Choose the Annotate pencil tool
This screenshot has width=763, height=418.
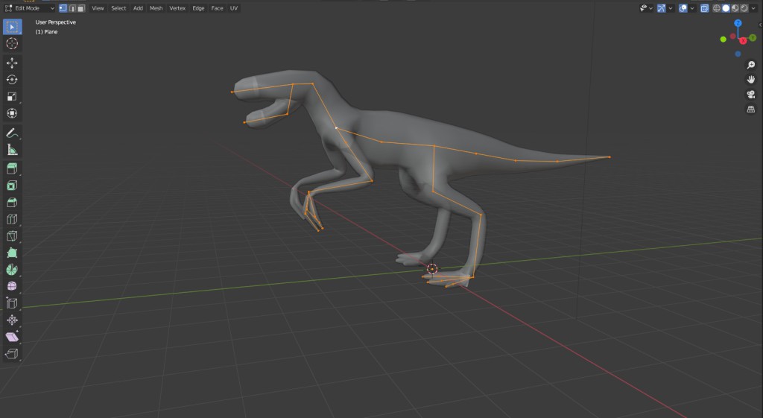point(12,133)
